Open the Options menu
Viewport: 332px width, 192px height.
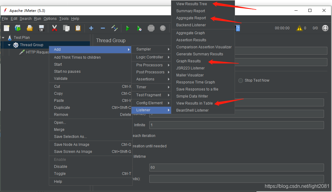click(50, 19)
